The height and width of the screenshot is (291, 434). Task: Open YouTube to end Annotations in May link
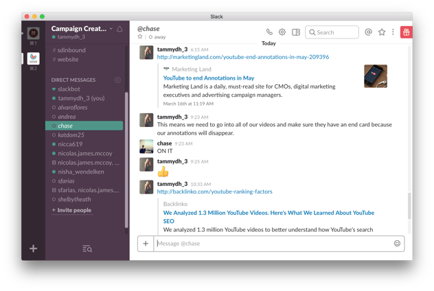pyautogui.click(x=209, y=78)
